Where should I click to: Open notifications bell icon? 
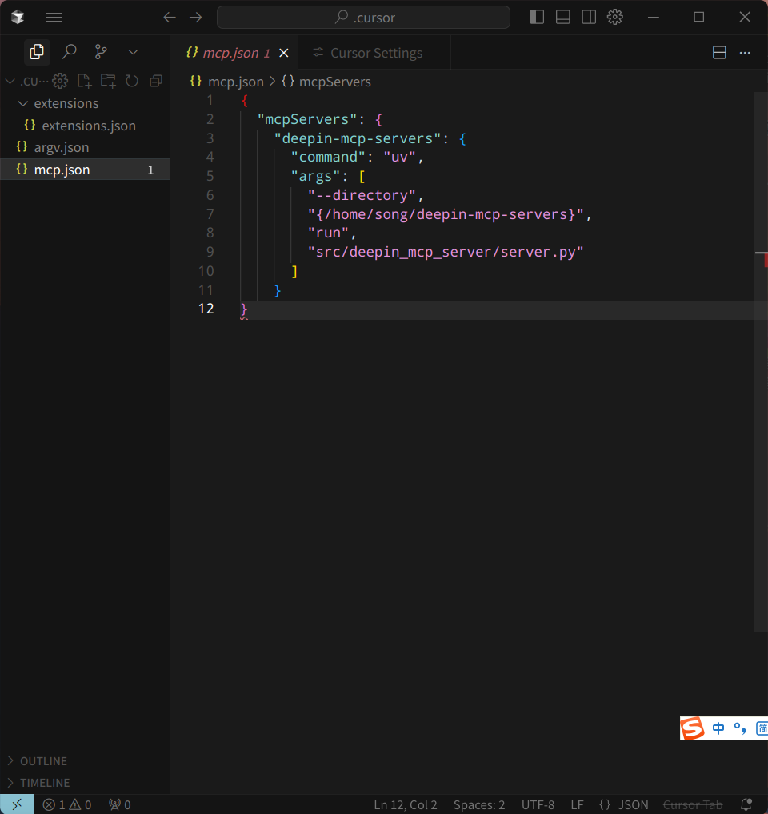[x=746, y=804]
